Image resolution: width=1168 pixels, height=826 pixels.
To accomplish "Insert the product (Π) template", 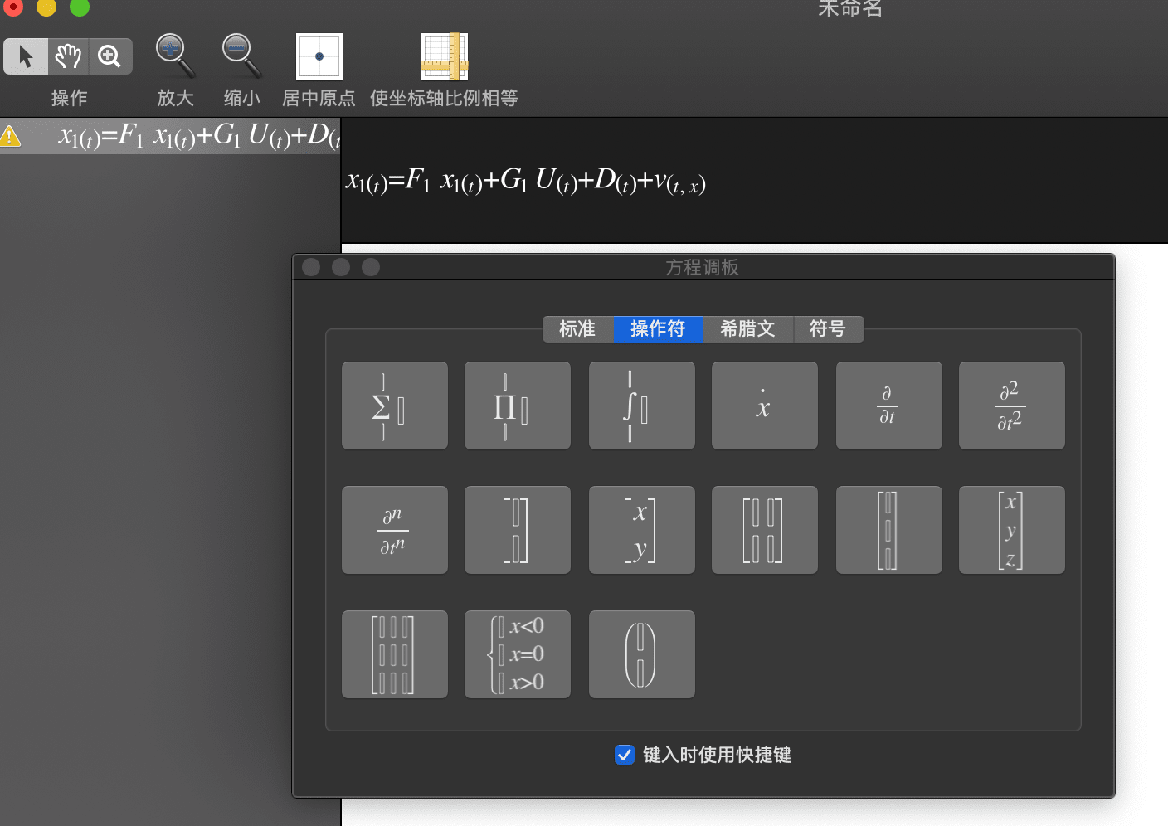I will click(517, 405).
